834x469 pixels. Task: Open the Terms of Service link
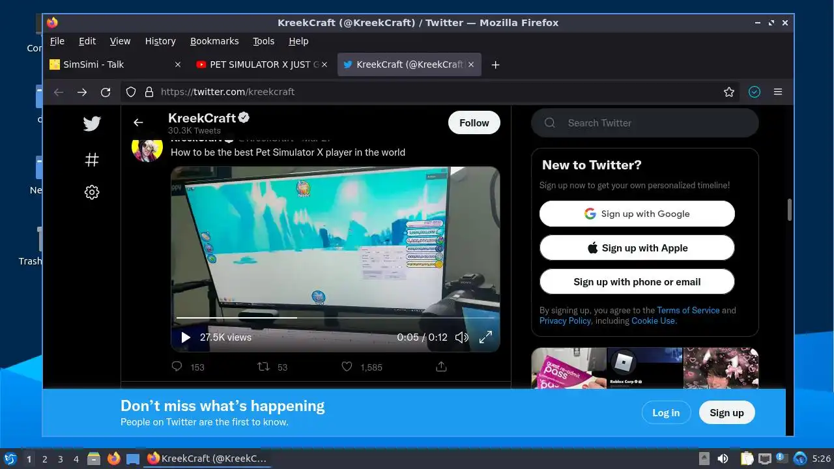coord(688,310)
